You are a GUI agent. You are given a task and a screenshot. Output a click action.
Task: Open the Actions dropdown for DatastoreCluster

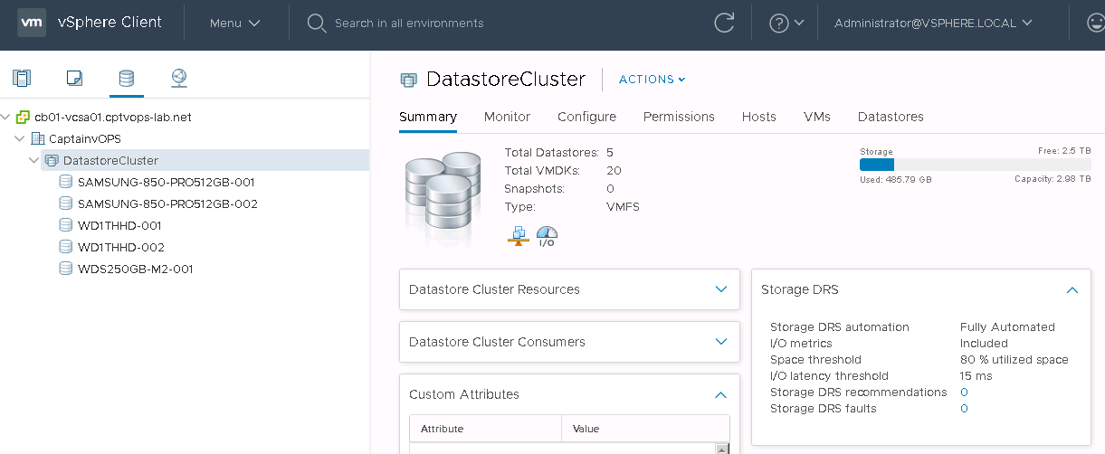(x=652, y=80)
